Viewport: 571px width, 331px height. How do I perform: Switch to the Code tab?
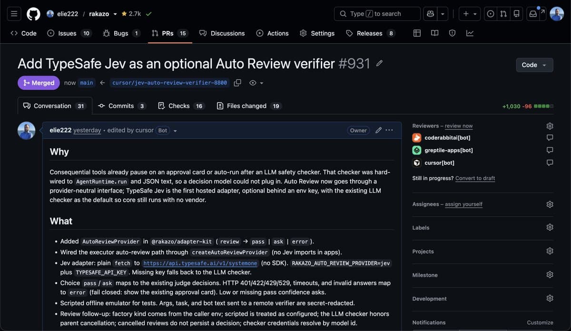(x=23, y=33)
